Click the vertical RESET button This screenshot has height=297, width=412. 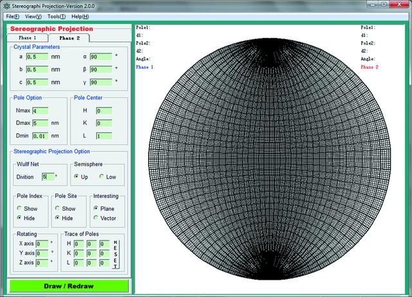coord(116,254)
